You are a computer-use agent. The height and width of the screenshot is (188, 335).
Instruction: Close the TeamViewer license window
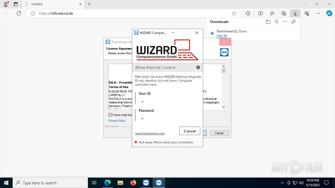pos(225,42)
